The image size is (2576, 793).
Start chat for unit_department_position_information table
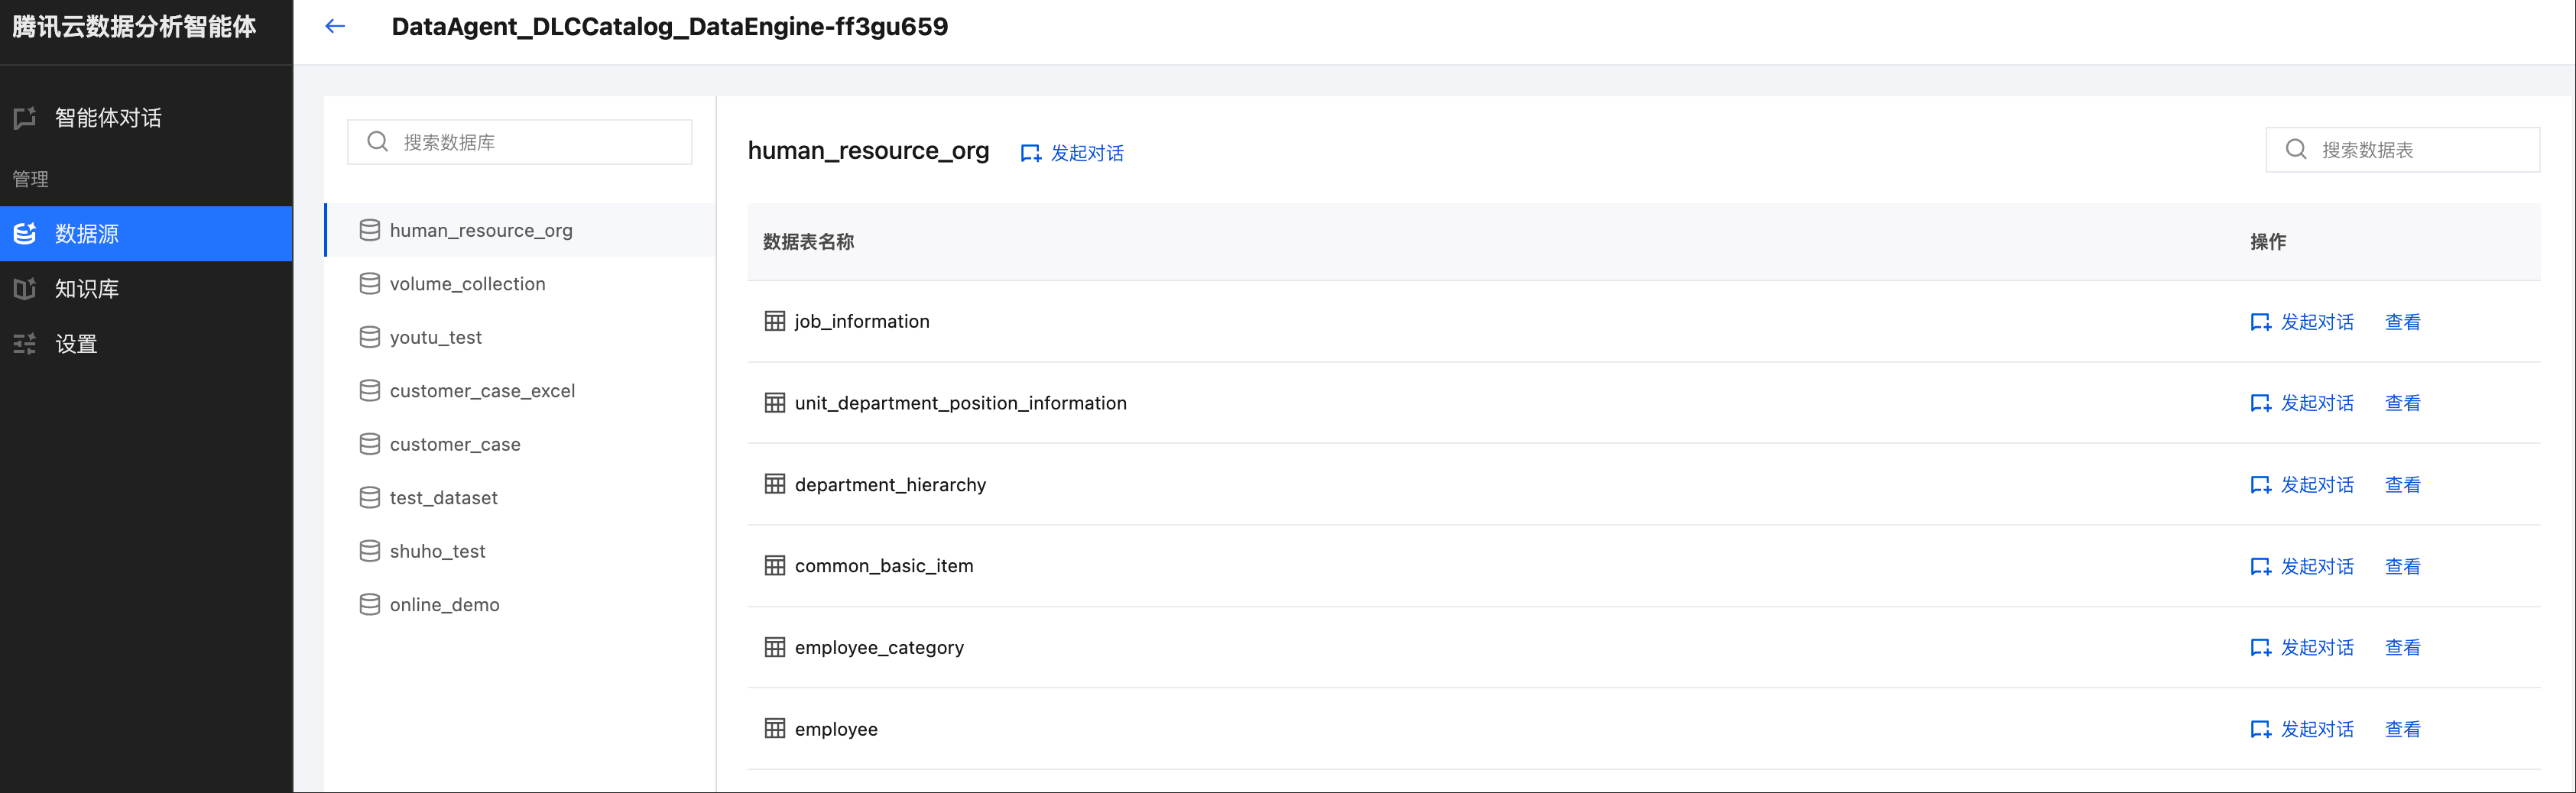coord(2302,403)
